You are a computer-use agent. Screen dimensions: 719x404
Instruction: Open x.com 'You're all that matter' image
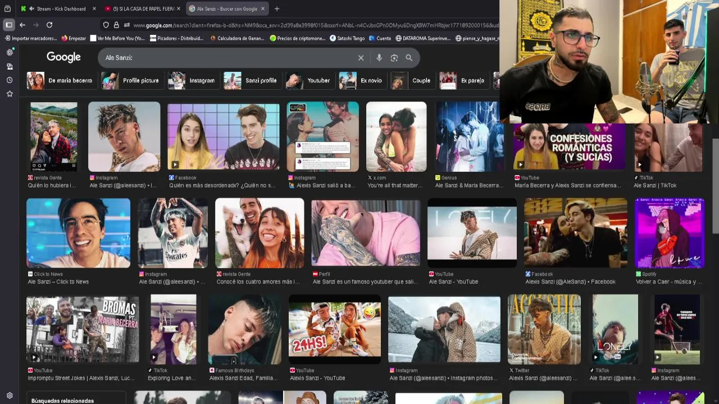[396, 136]
